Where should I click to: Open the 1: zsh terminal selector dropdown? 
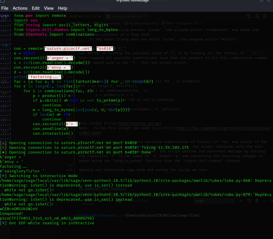click(x=214, y=201)
